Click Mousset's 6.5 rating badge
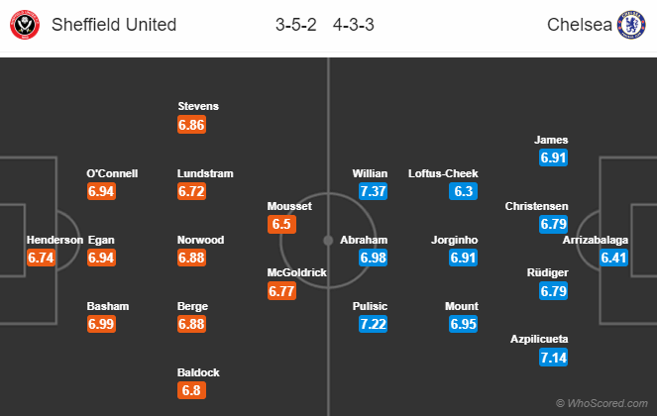The height and width of the screenshot is (416, 657). coord(281,224)
